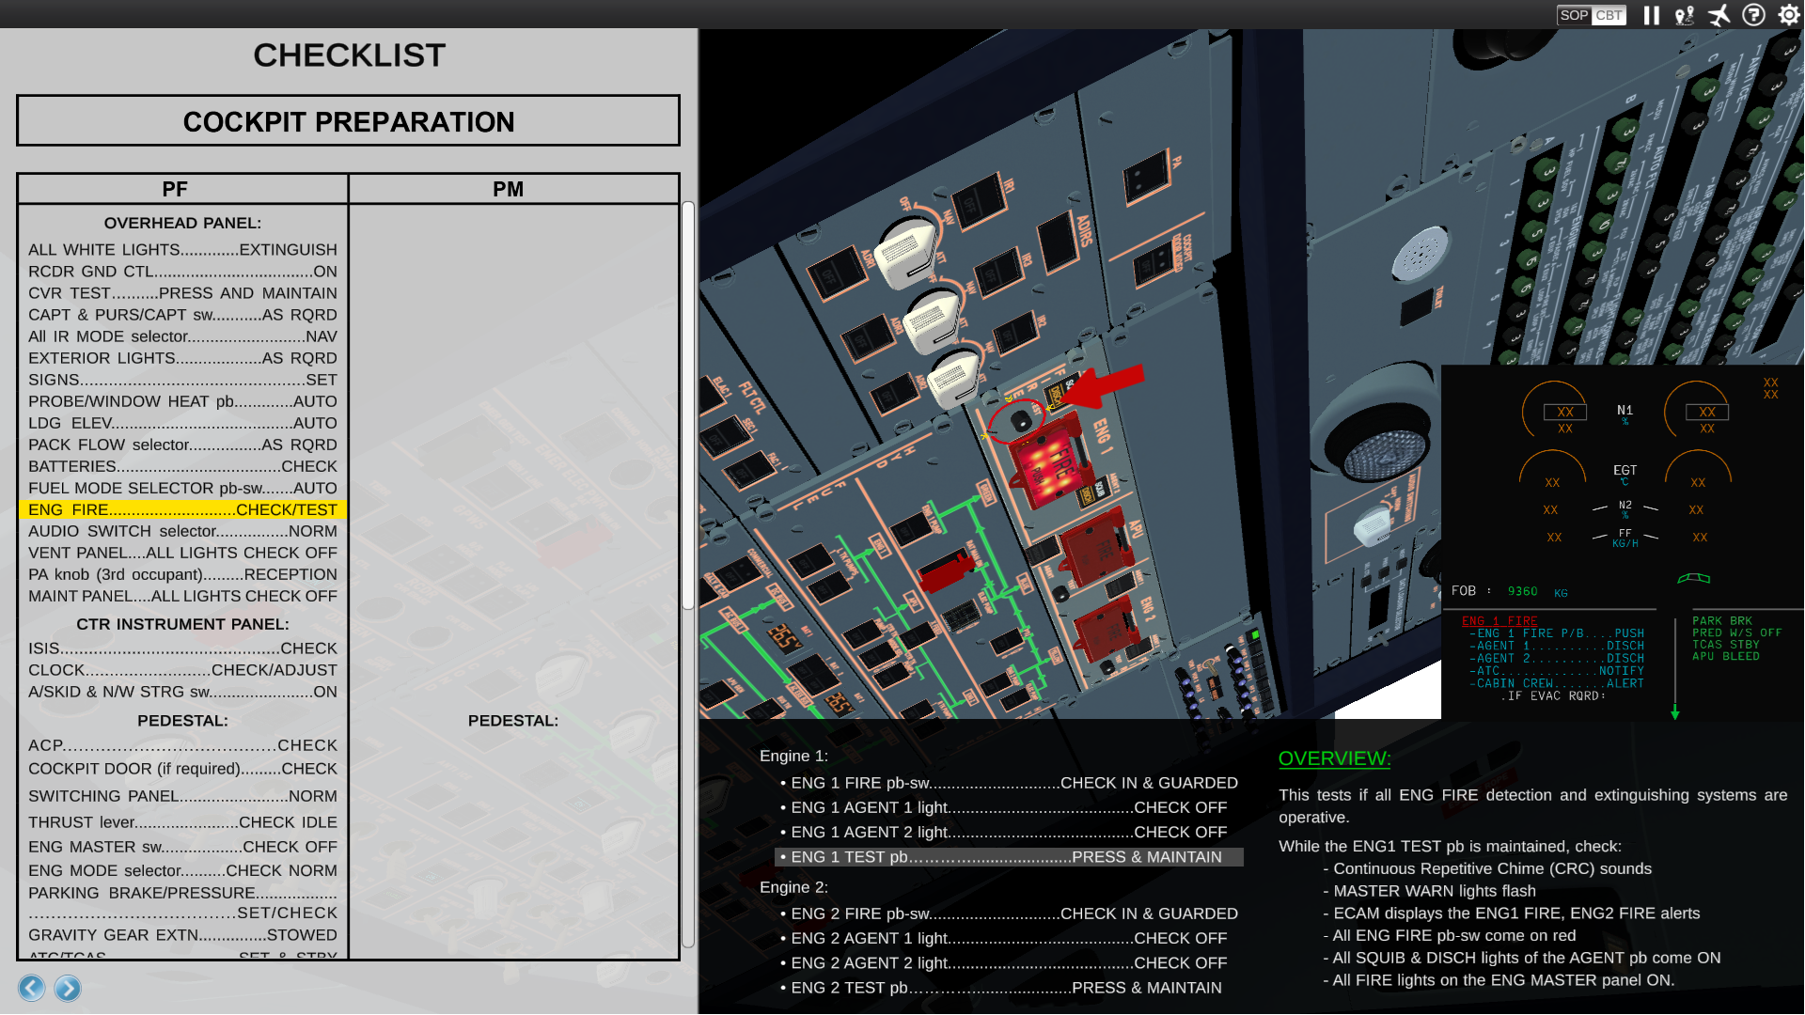Switch mode toggle to CBT
Image resolution: width=1805 pixels, height=1015 pixels.
(x=1609, y=15)
